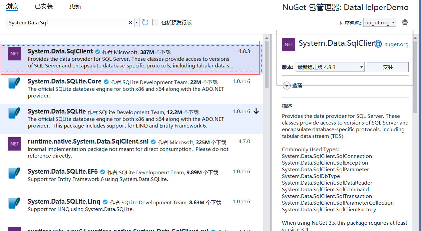421x231 pixels.
Task: Click the 387M 个下载 download count
Action: tap(155, 52)
